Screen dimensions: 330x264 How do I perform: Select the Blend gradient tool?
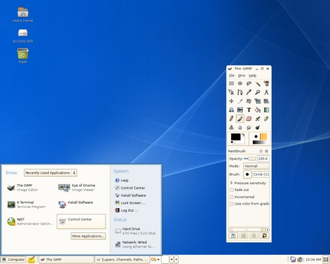click(266, 110)
